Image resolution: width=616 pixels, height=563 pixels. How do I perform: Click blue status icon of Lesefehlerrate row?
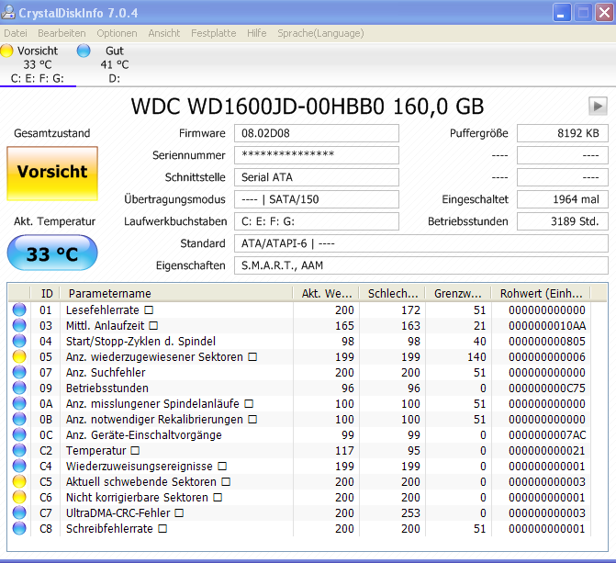[x=19, y=310]
